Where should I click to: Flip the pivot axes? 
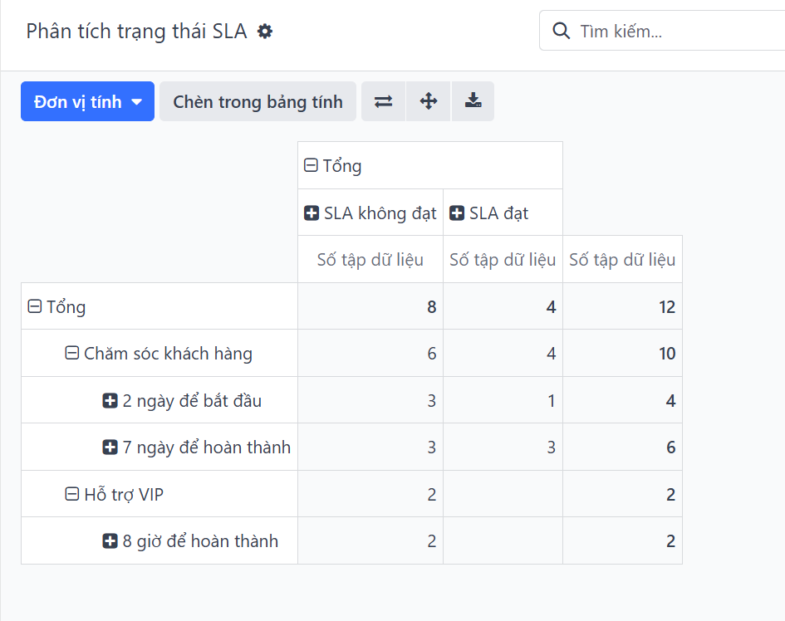(x=384, y=101)
